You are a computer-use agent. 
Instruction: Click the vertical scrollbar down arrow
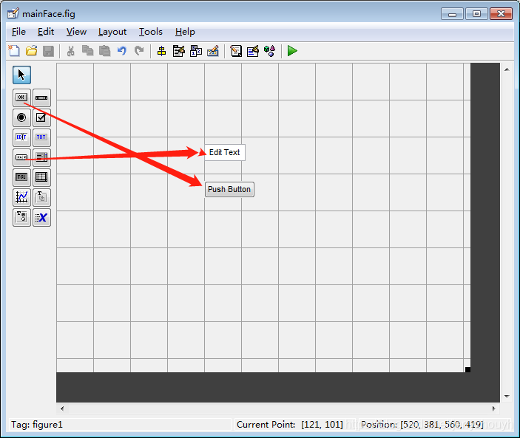tap(507, 396)
